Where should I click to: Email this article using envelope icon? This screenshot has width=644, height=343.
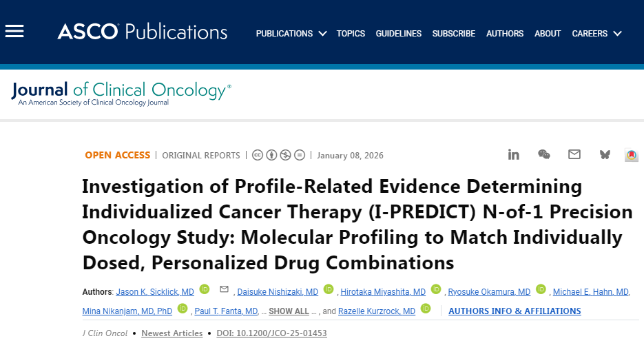[574, 154]
